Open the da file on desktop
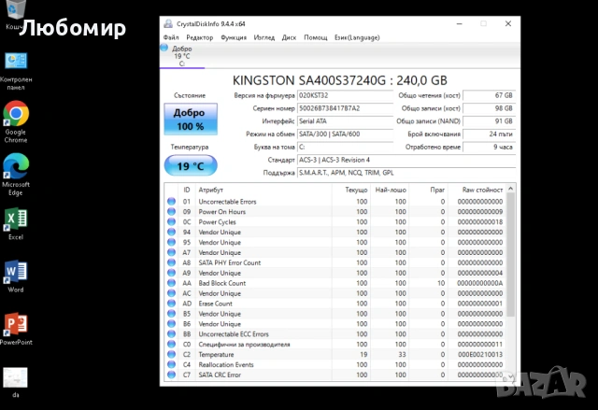The width and height of the screenshot is (598, 410). point(15,382)
